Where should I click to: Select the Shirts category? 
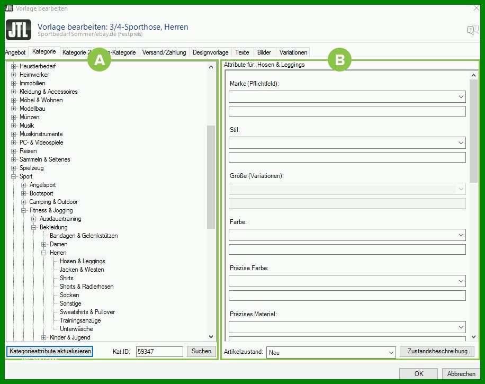[67, 278]
